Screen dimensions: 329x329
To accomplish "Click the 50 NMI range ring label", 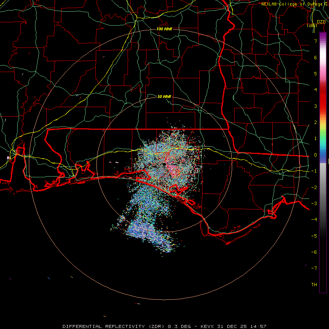I will pyautogui.click(x=164, y=97).
